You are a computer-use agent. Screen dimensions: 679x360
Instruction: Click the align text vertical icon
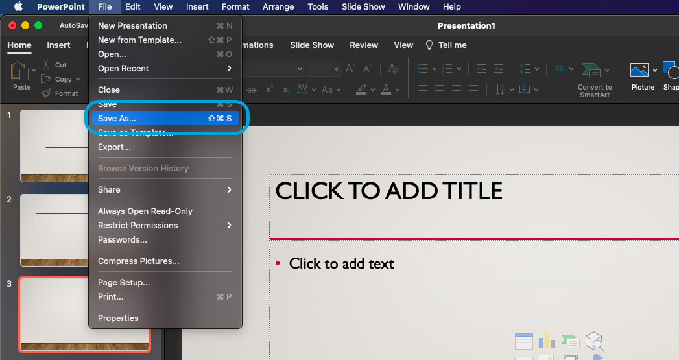point(525,90)
